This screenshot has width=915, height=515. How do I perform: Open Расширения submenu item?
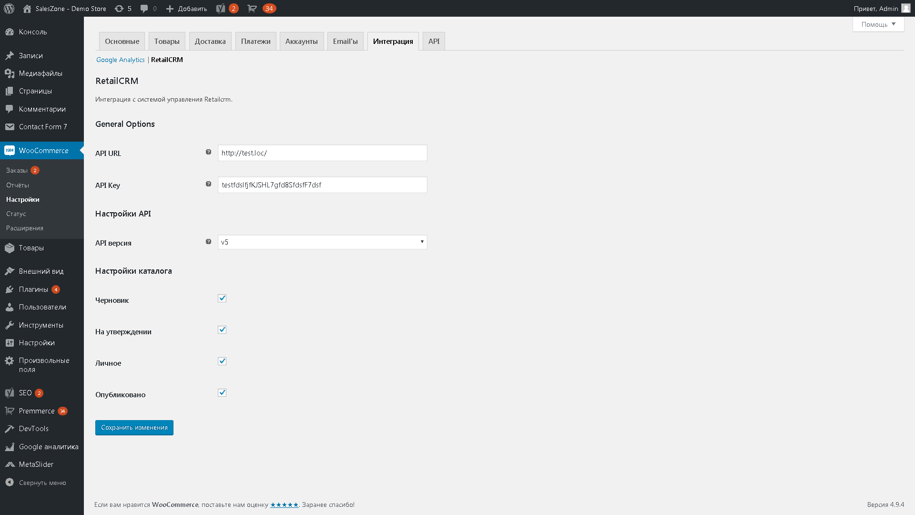click(x=25, y=228)
